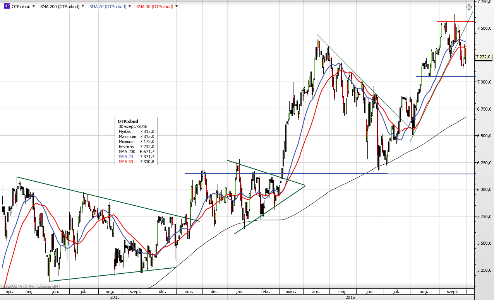This screenshot has height=300, width=494.
Task: Click the 5 250,0 price axis label
Action: tap(485, 270)
